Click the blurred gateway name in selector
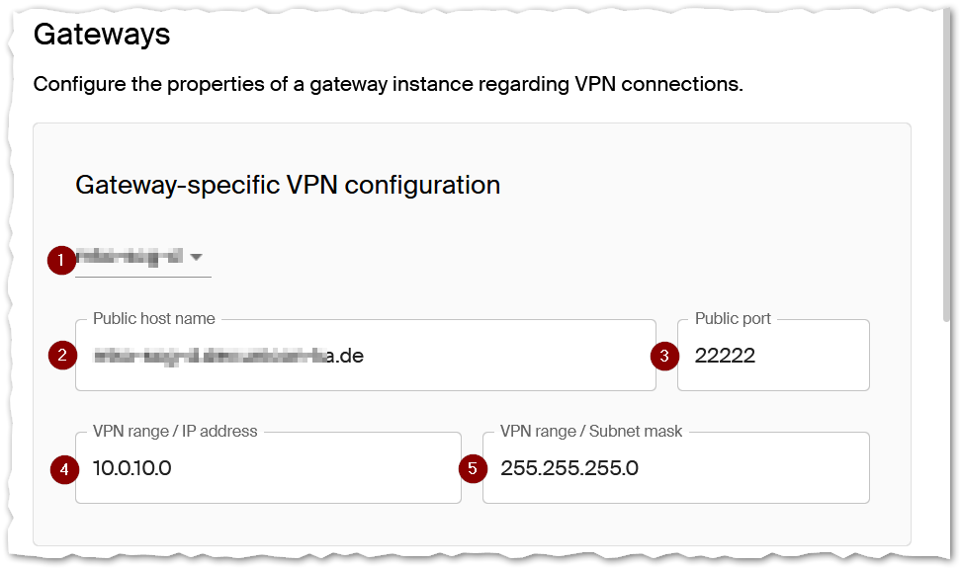The height and width of the screenshot is (570, 961). (x=130, y=258)
